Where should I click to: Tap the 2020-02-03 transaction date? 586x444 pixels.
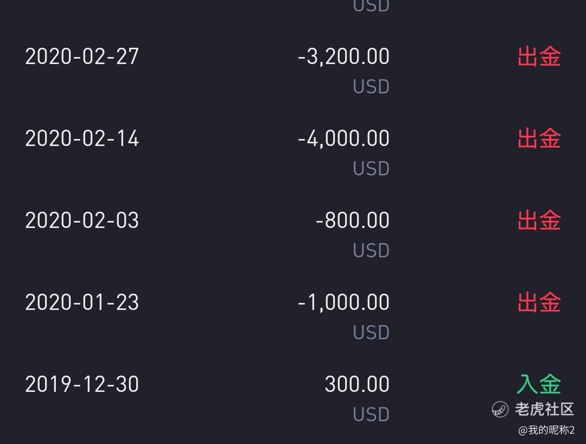click(82, 220)
